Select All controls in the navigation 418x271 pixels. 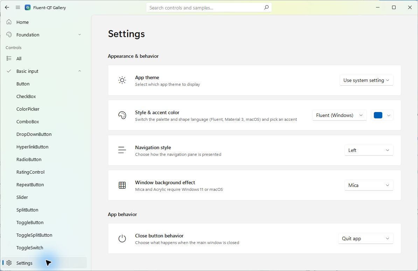pos(44,58)
